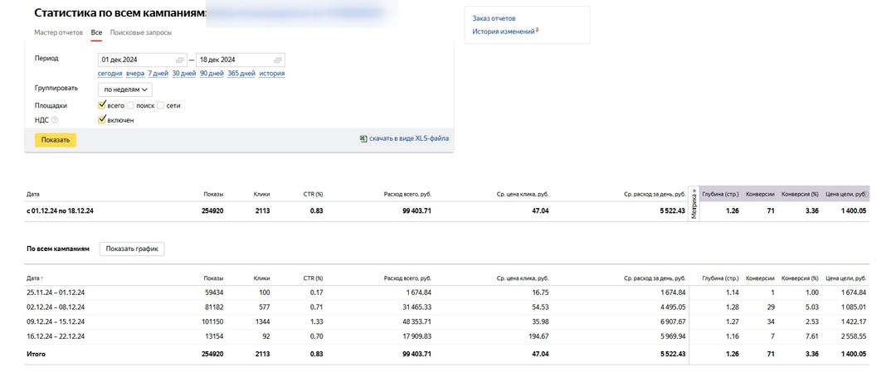896x377 pixels.
Task: Click Конверсии header in lower table
Action: (761, 278)
